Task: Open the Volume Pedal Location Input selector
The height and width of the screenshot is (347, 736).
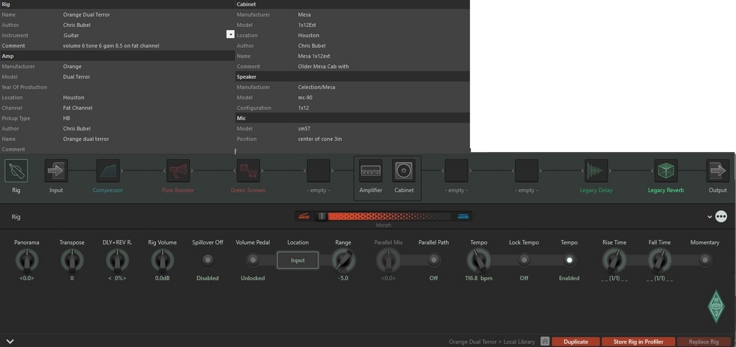Action: [297, 261]
